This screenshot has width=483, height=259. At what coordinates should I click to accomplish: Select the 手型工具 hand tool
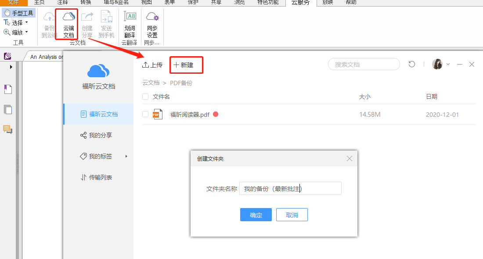pyautogui.click(x=18, y=12)
